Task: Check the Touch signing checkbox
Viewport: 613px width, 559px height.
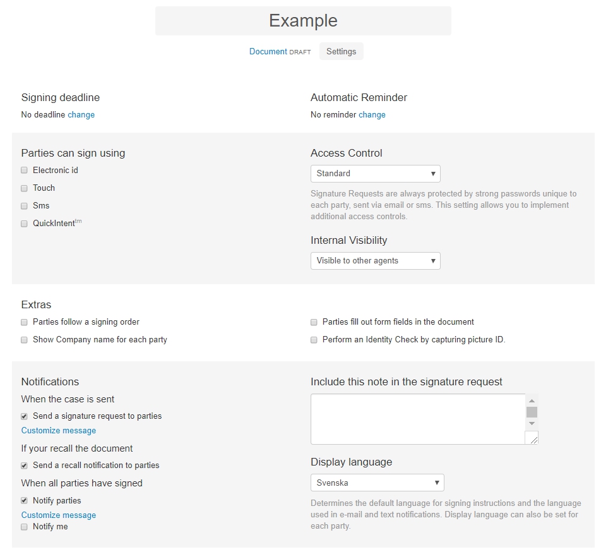Action: point(24,188)
